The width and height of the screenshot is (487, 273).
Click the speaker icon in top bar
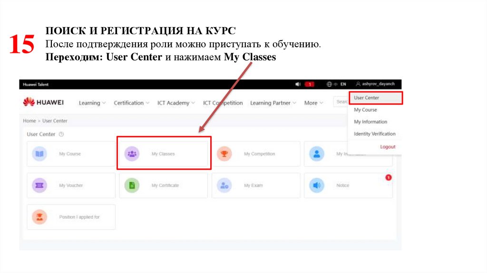(298, 84)
